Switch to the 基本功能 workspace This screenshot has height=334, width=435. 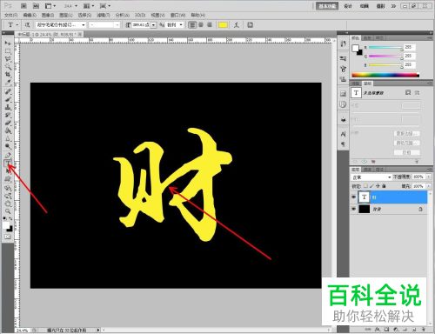[x=327, y=6]
